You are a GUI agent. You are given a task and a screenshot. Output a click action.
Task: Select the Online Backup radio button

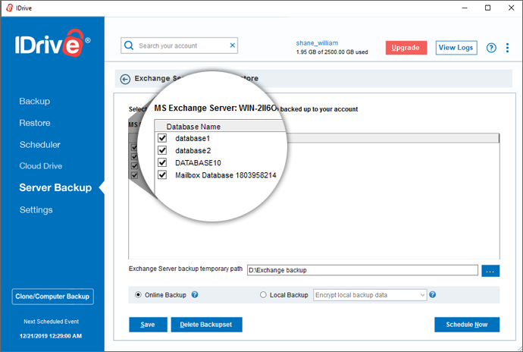click(x=138, y=295)
